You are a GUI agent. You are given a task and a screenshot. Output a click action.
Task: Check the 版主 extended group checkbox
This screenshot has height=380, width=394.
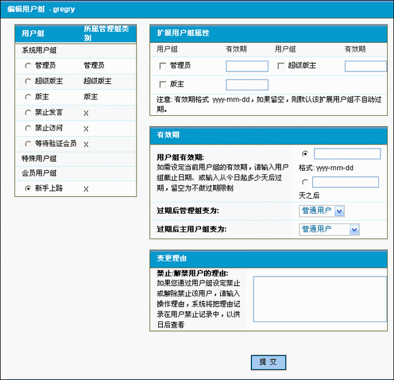click(x=163, y=84)
